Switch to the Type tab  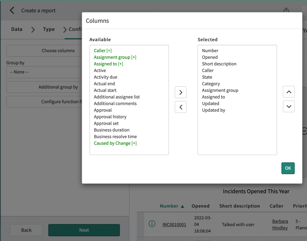pyautogui.click(x=49, y=29)
